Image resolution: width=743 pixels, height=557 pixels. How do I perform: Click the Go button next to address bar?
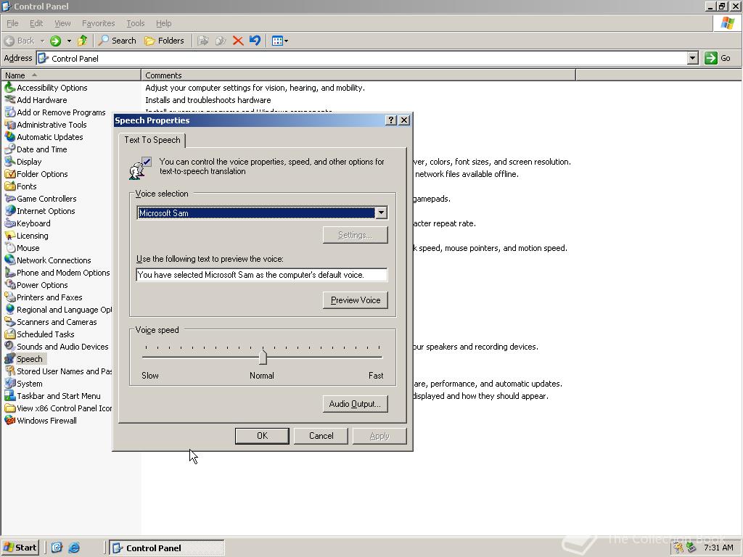click(x=718, y=58)
